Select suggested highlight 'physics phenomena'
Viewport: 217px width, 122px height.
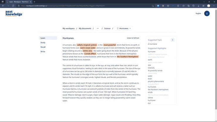pos(156,81)
